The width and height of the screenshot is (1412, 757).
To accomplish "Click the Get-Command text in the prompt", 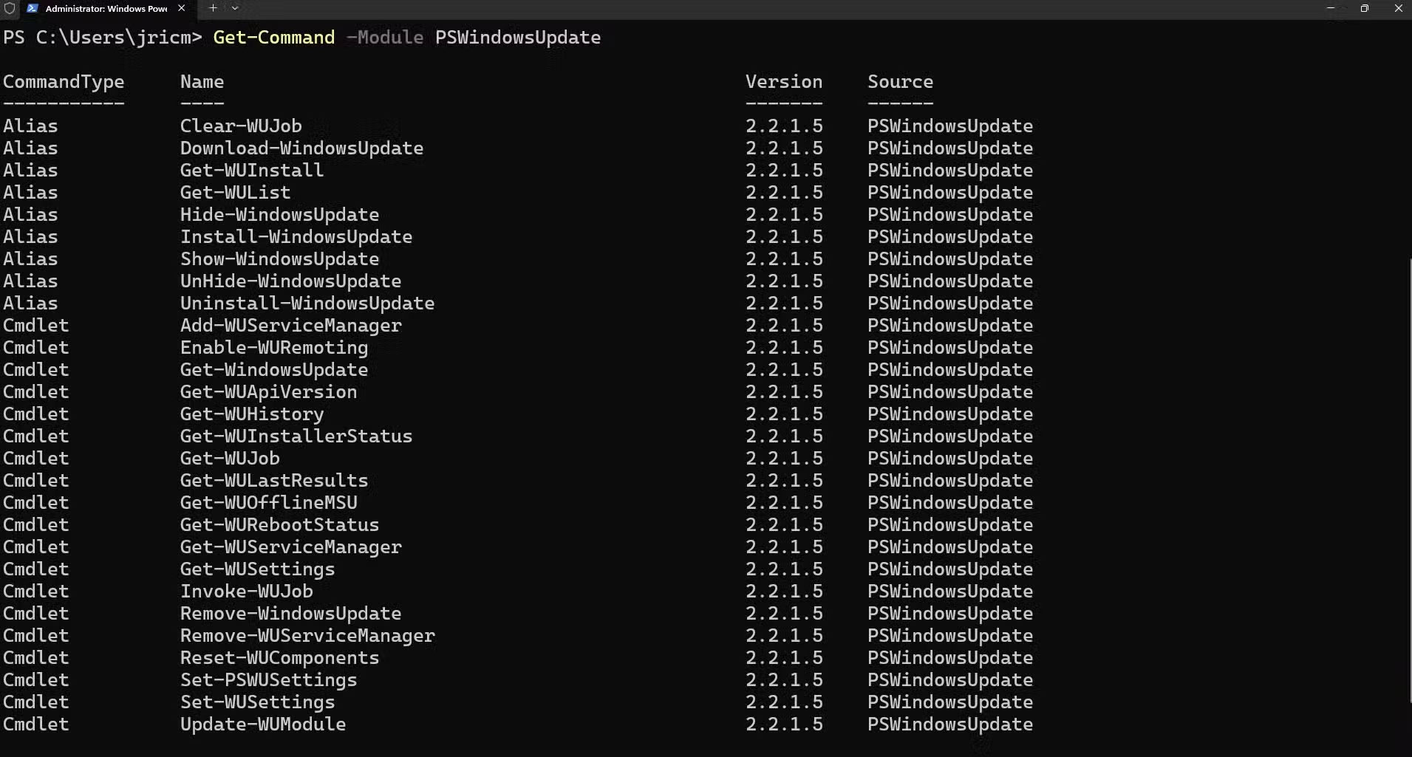I will [273, 37].
